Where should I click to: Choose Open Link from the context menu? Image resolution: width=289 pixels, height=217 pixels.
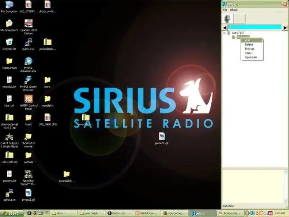coord(251,57)
